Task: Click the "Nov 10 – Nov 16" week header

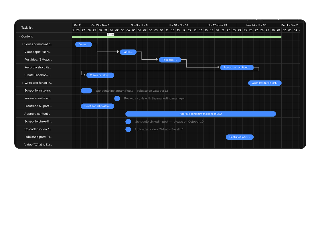Action: coord(179,25)
